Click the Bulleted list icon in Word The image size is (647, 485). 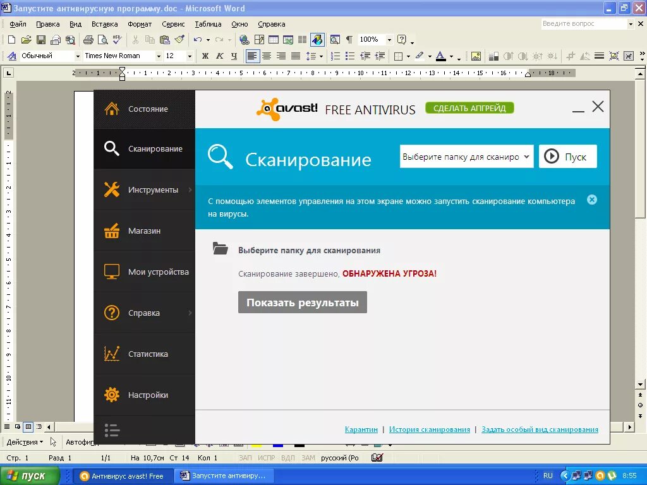350,56
